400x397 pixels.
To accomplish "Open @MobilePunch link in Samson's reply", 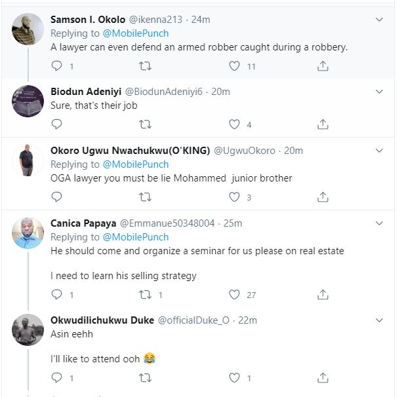I will (138, 33).
